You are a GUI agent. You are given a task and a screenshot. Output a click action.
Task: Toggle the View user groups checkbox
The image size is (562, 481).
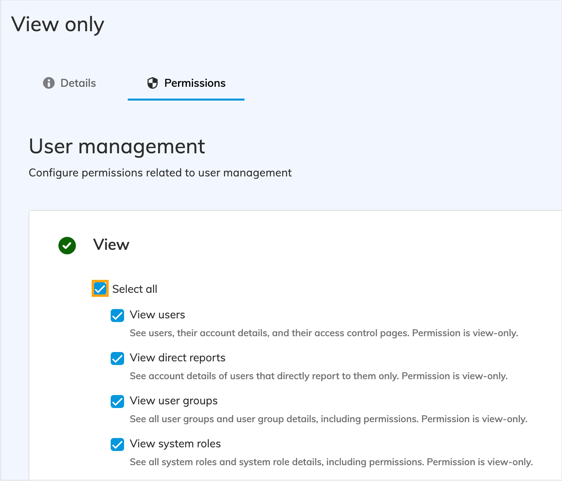117,402
